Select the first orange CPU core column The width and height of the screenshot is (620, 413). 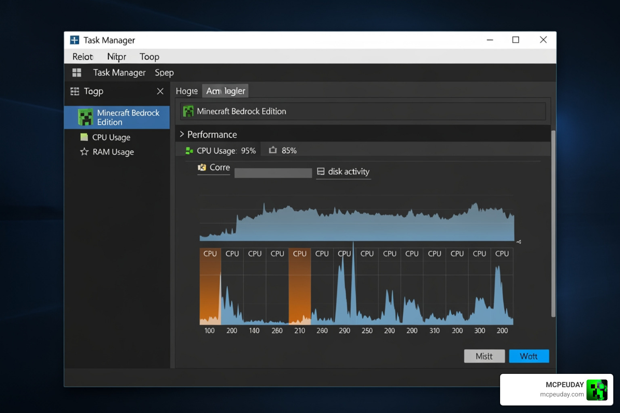point(210,286)
